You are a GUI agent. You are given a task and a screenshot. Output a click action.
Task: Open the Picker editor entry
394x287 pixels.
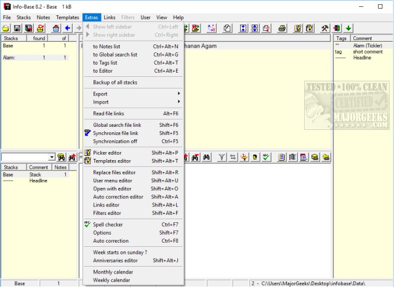107,153
